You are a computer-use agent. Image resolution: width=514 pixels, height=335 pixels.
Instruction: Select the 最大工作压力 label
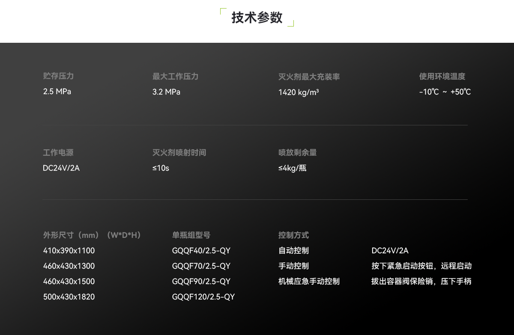[175, 77]
